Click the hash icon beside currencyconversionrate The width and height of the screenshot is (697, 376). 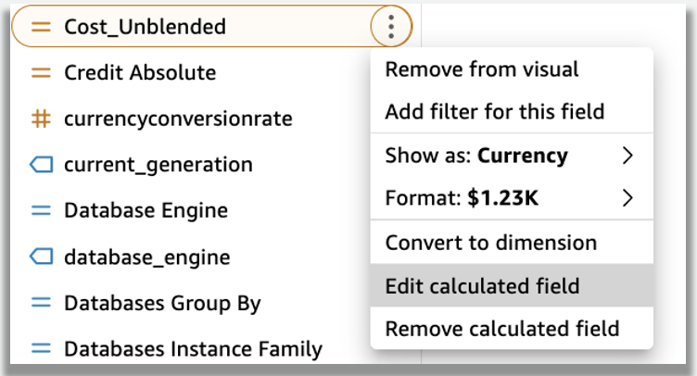(x=41, y=119)
